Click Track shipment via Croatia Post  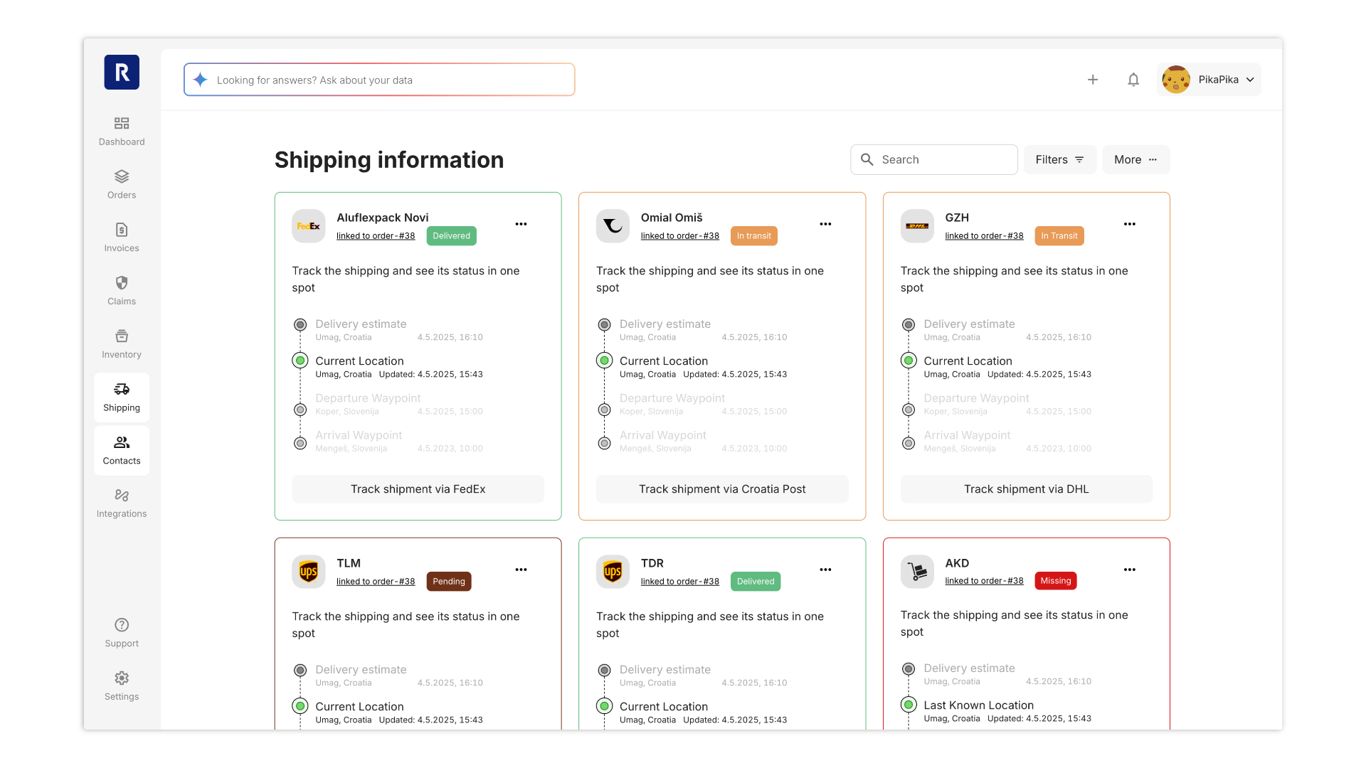click(722, 489)
